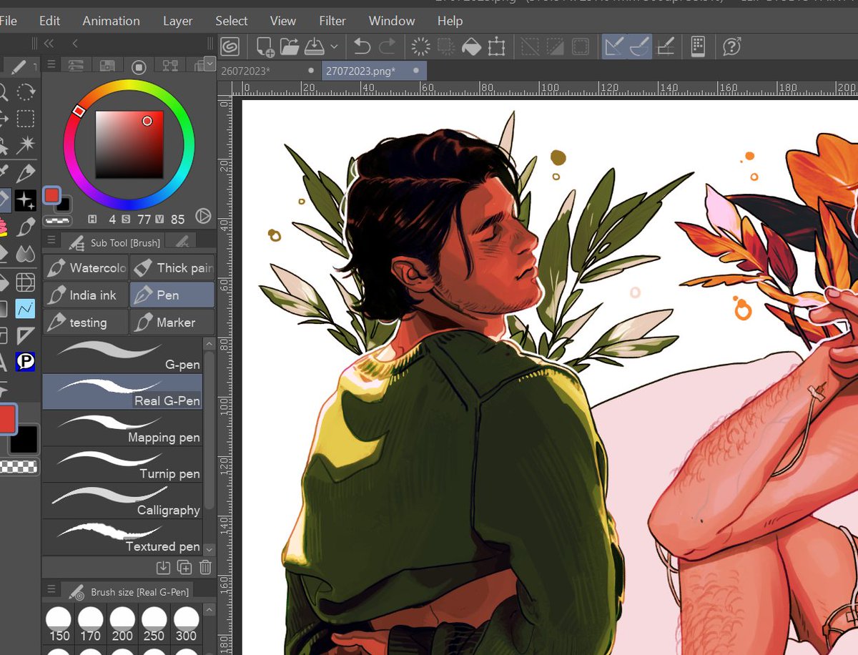
Task: Open the View menu
Action: pyautogui.click(x=283, y=21)
